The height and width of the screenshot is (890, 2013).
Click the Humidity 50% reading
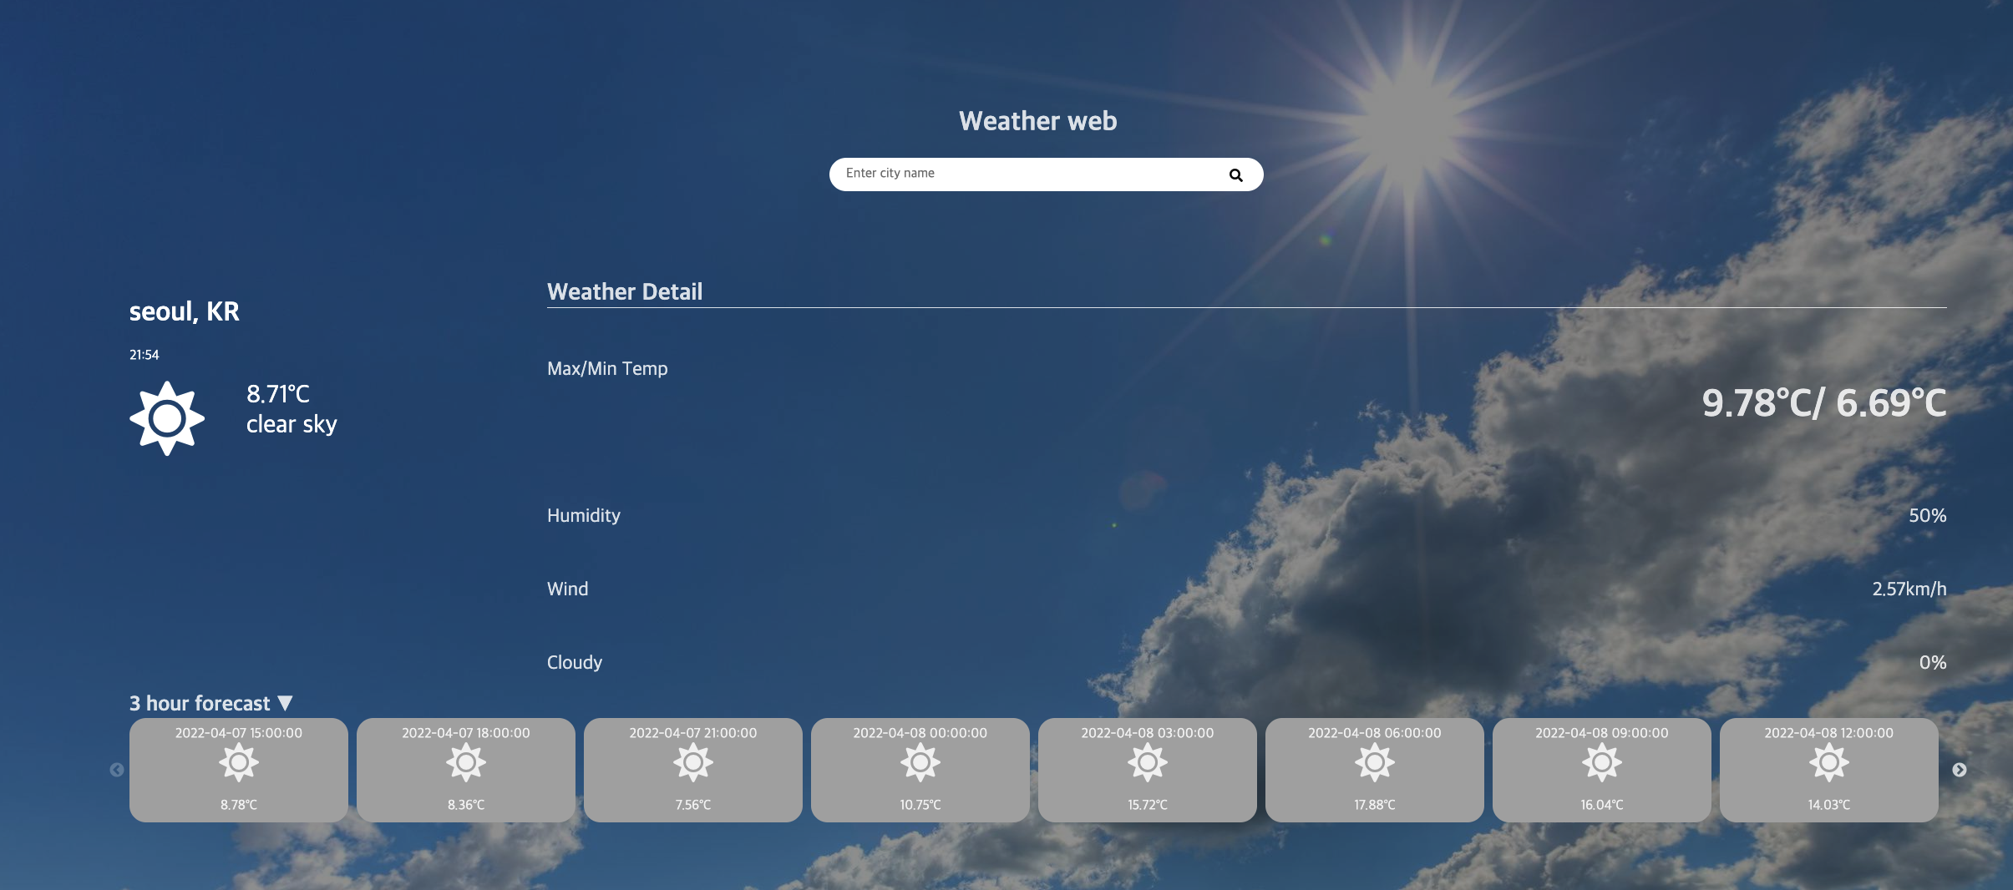(x=1928, y=515)
